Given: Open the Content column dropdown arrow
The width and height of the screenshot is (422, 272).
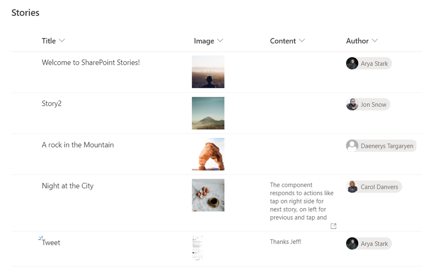Looking at the screenshot, I should point(302,41).
